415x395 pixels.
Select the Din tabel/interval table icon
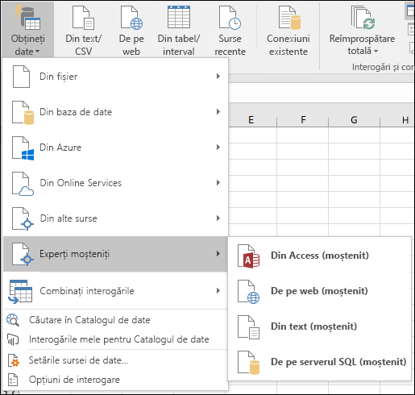[x=179, y=17]
